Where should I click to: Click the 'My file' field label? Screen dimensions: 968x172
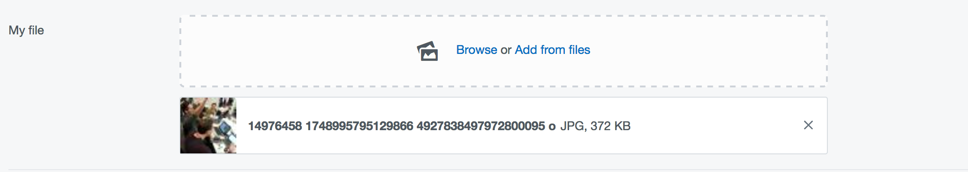click(x=26, y=30)
